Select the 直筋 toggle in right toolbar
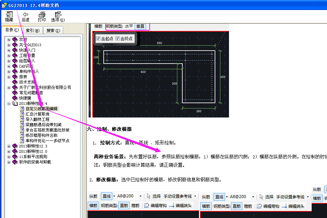The height and width of the screenshot is (218, 327). (237, 206)
